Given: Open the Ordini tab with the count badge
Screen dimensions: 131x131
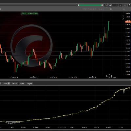Looking at the screenshot, I should click(6, 84).
